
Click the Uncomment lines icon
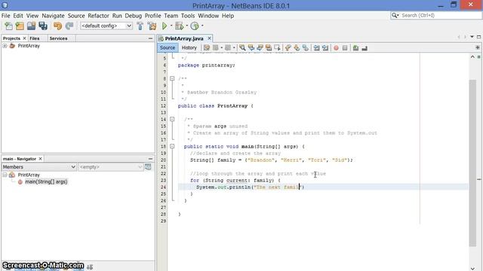(365, 47)
